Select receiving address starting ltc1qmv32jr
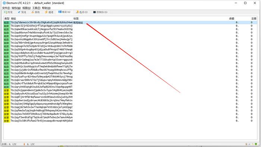Screen dimensions: 261x147 coord(130,26)
